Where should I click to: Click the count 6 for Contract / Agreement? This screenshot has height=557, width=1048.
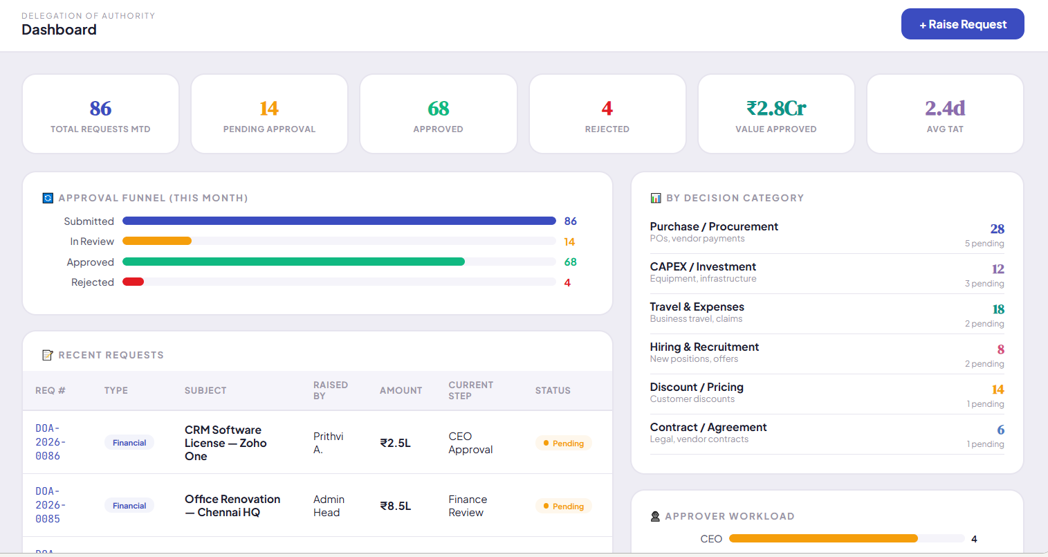[1001, 430]
